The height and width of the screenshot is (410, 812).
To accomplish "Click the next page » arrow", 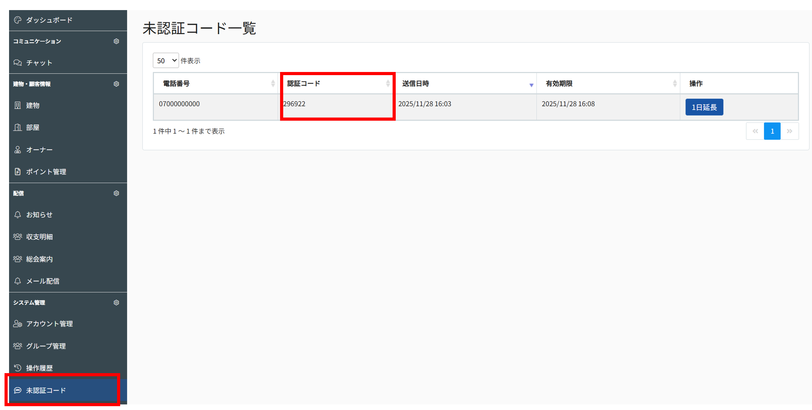I will click(x=789, y=131).
